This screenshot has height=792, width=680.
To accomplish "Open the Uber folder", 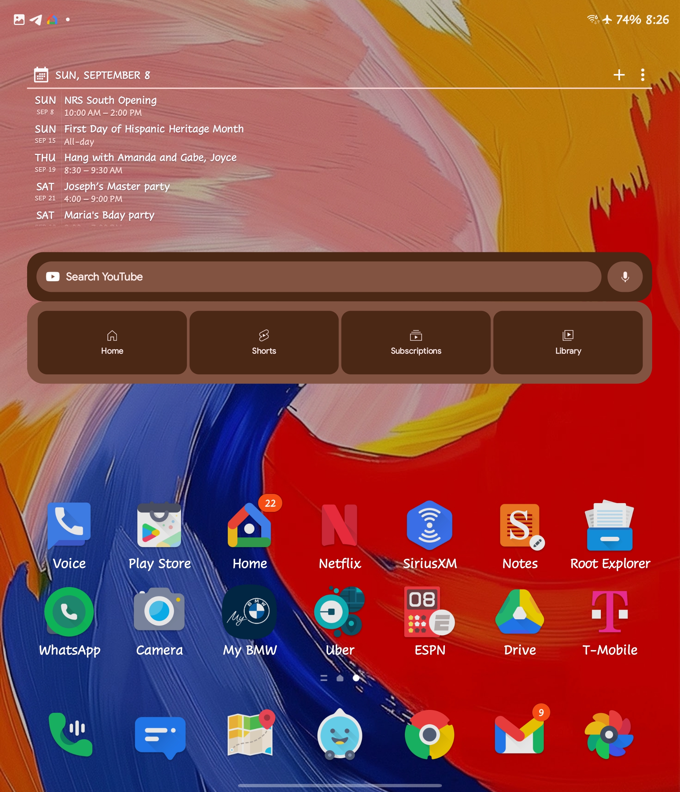I will point(340,611).
